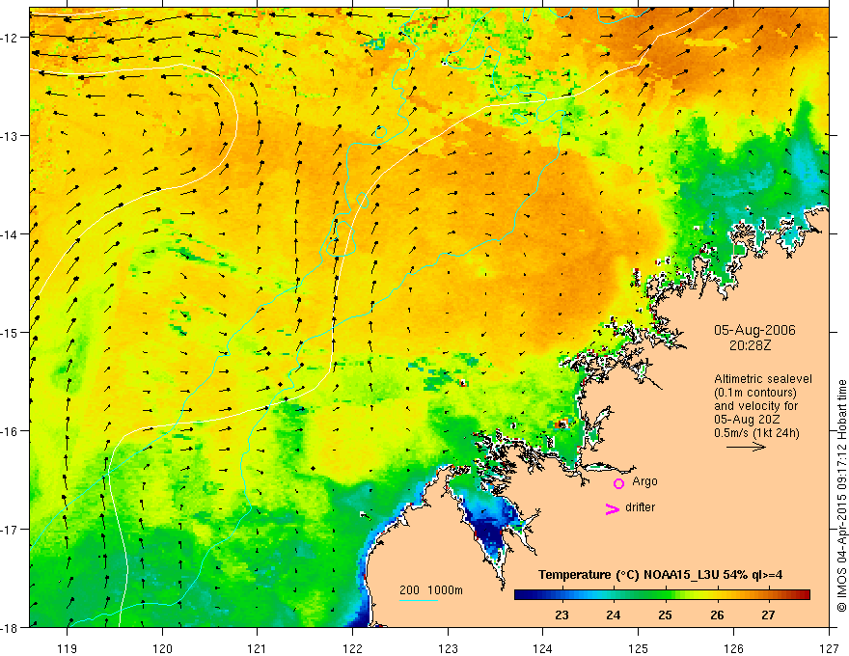The width and height of the screenshot is (849, 656).
Task: Click the magenta drifter legend arrowhead
Action: 612,508
